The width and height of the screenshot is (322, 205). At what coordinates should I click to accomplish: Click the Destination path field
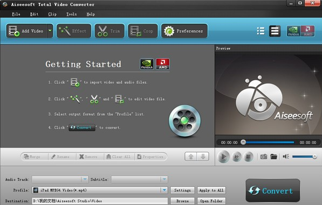(x=100, y=201)
